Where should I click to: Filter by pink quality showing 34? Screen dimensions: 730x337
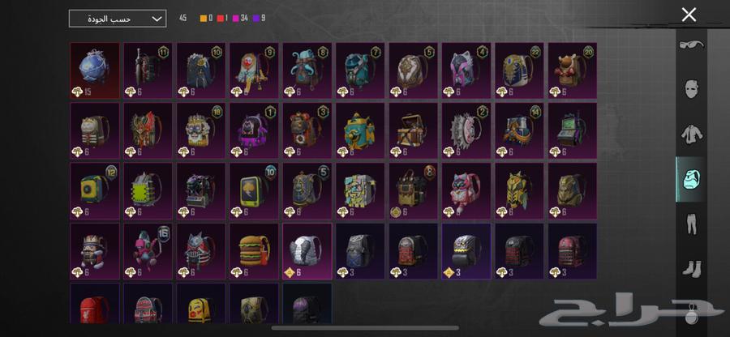click(240, 18)
